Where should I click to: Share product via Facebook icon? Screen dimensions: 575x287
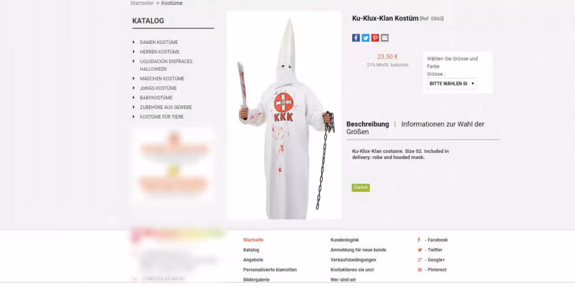pos(356,38)
